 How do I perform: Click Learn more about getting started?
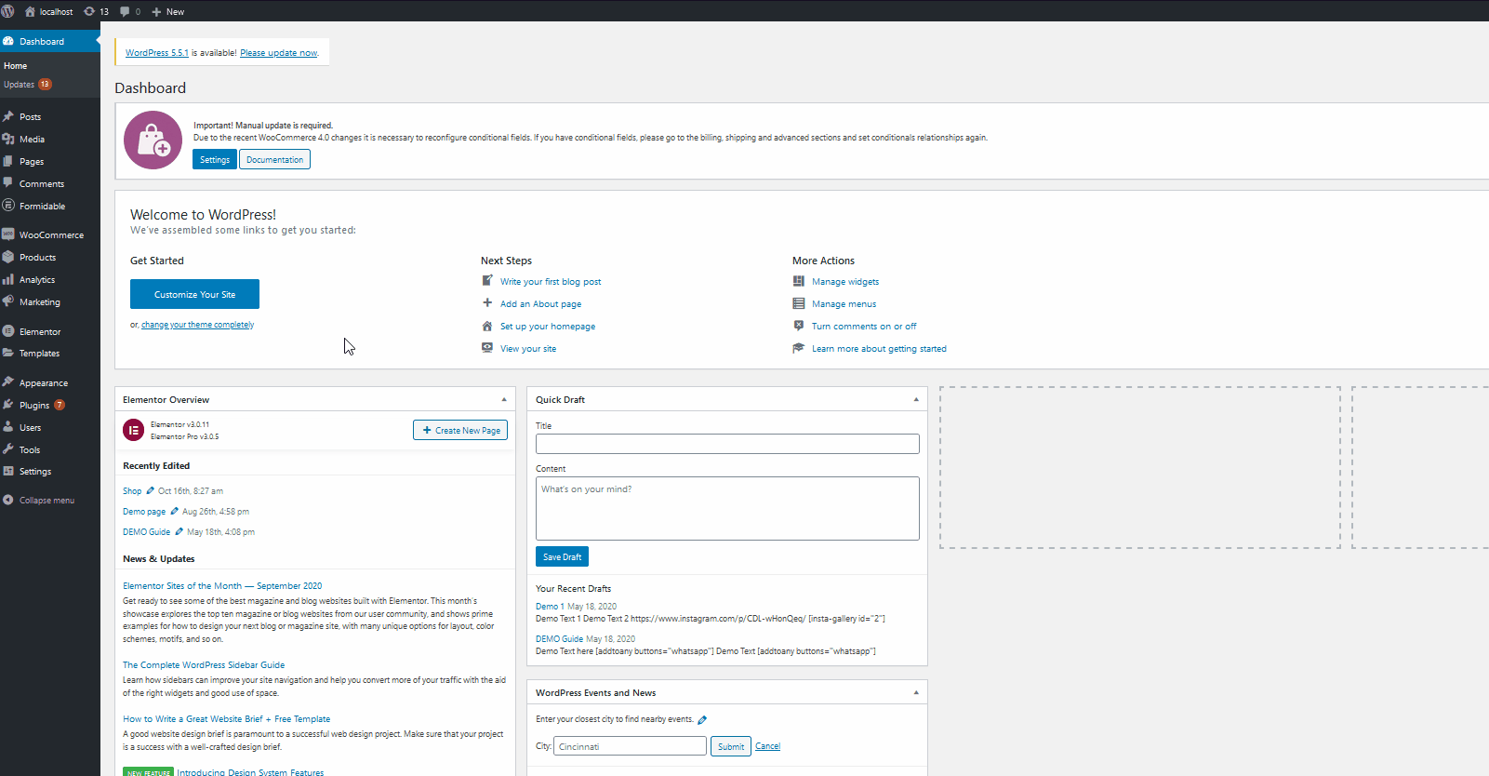[879, 349]
